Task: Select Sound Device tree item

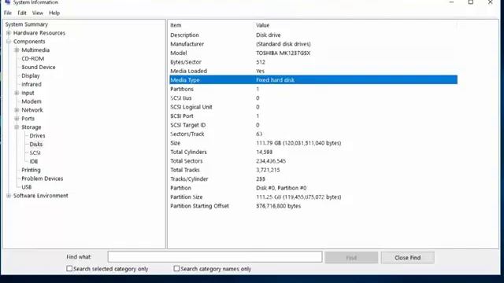Action: [x=39, y=67]
